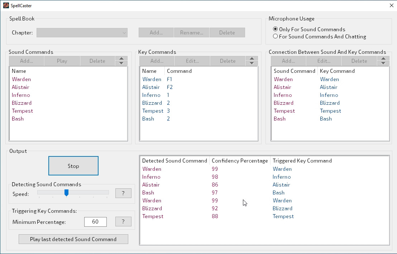Click the Connection list move-up arrow
The width and height of the screenshot is (397, 254).
point(383,59)
